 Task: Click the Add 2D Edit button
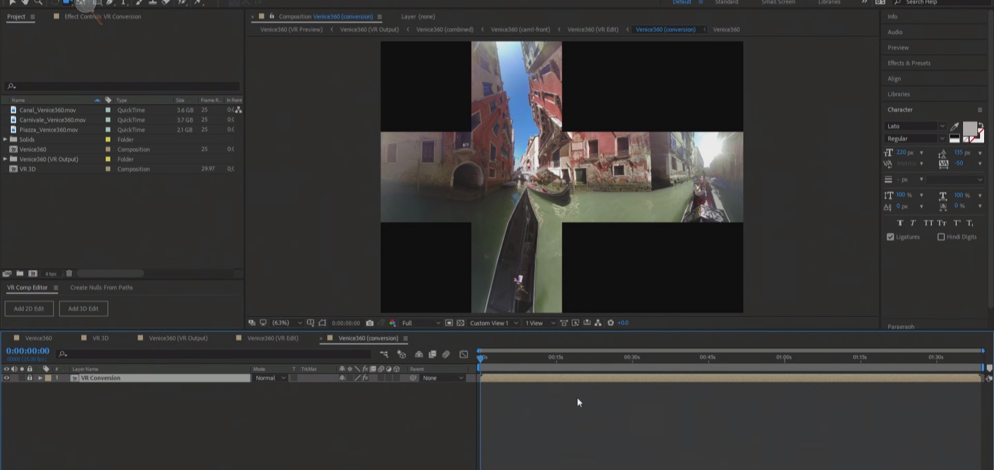[x=29, y=309]
